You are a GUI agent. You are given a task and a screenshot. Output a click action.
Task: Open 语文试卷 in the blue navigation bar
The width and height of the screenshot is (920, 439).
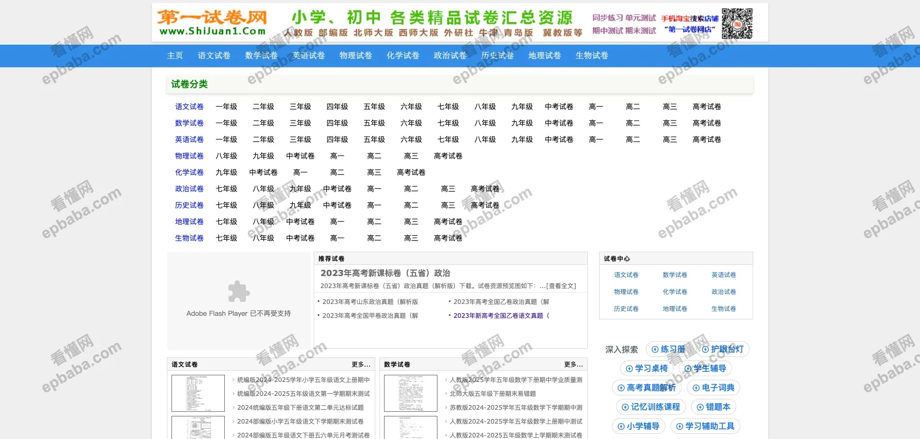point(214,55)
